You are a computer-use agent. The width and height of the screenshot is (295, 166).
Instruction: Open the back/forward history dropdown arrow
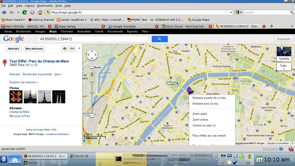[18, 12]
